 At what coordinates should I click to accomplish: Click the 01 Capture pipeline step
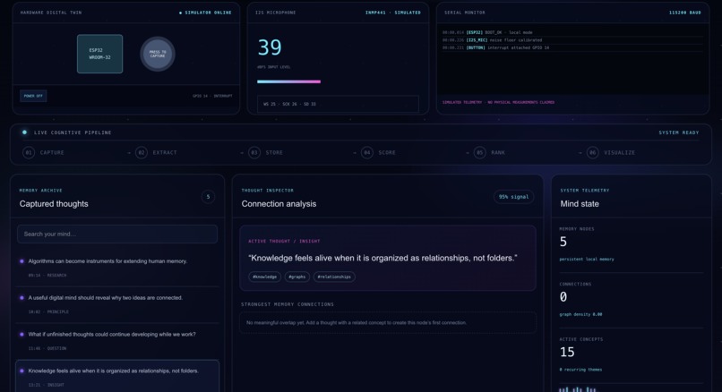click(x=43, y=152)
